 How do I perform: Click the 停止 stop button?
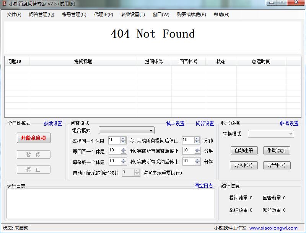click(33, 169)
